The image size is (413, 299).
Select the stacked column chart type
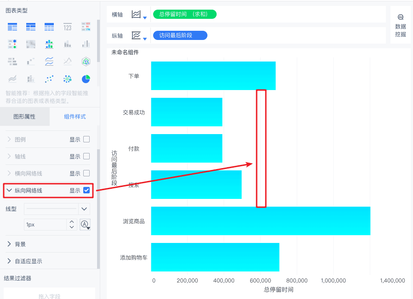(68, 44)
